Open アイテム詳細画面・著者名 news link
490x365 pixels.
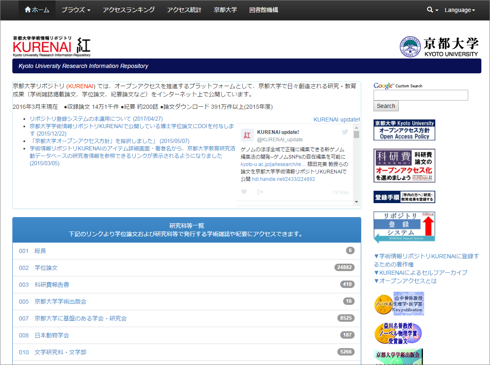(x=132, y=156)
